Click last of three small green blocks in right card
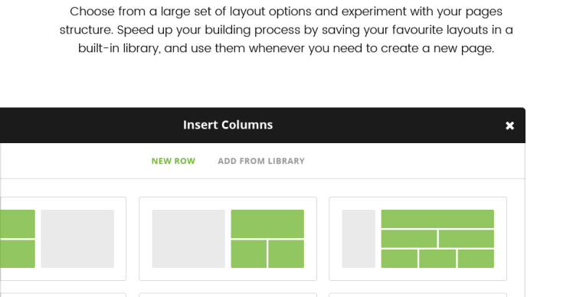The width and height of the screenshot is (573, 297). pos(476,259)
